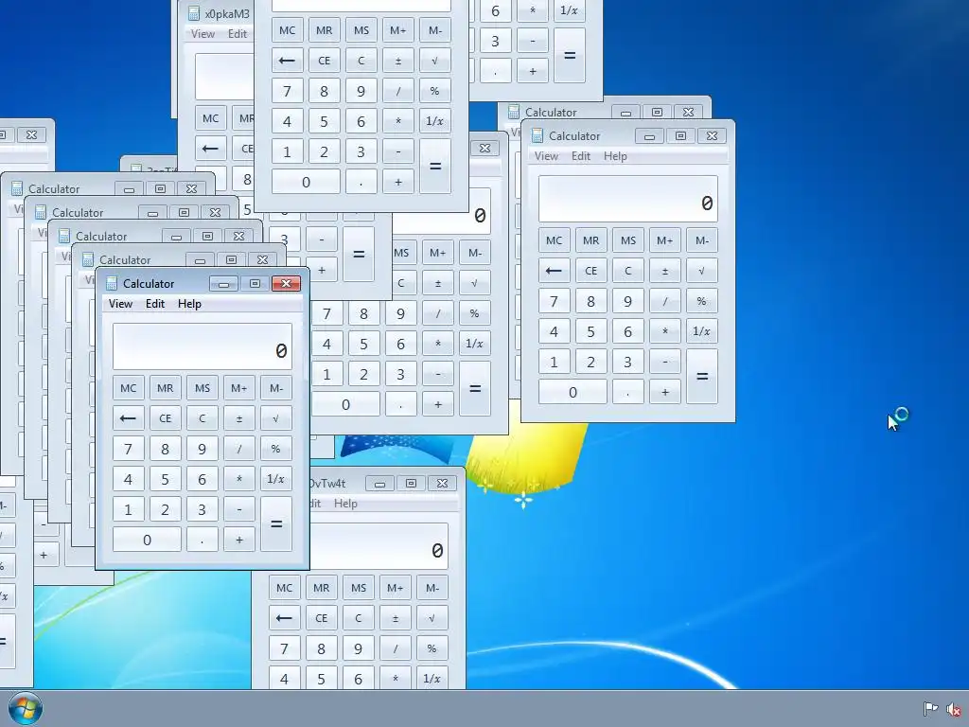Viewport: 969px width, 727px height.
Task: Click the x0pkaM3 window's title-bar calculator icon
Action: [194, 13]
